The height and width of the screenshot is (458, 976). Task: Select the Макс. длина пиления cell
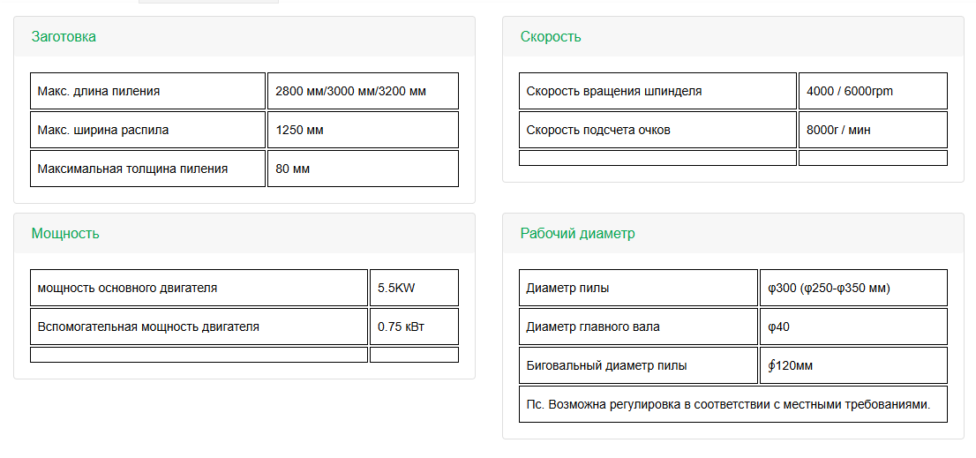[147, 91]
